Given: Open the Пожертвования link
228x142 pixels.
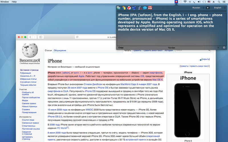Looking at the screenshot, I should pyautogui.click(x=29, y=112).
